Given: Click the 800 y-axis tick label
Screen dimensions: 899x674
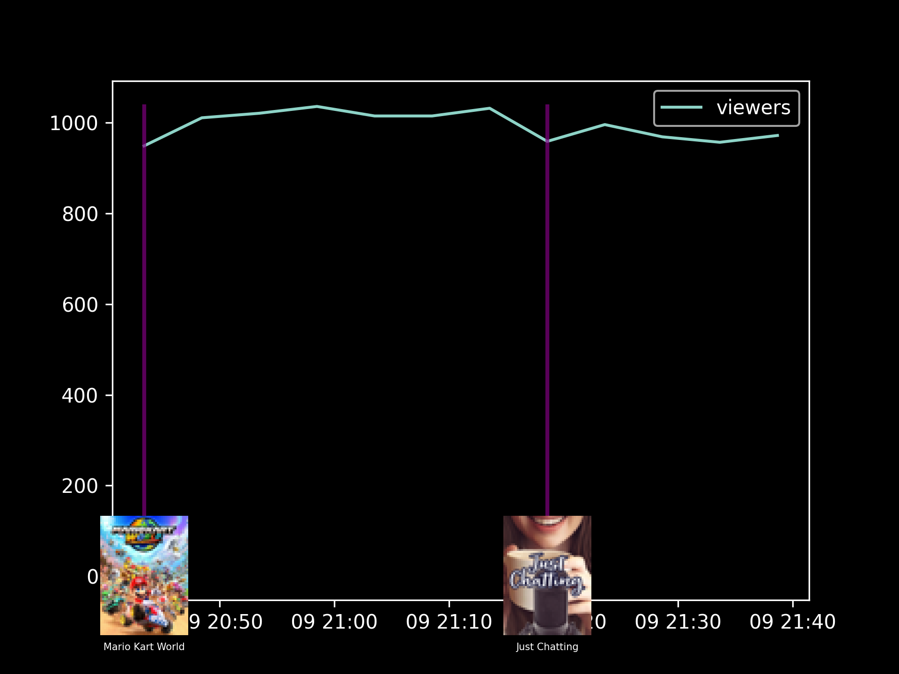Looking at the screenshot, I should pyautogui.click(x=80, y=214).
